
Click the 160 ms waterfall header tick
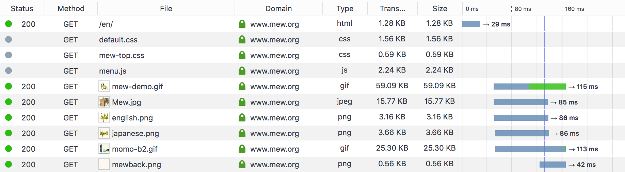[575, 9]
